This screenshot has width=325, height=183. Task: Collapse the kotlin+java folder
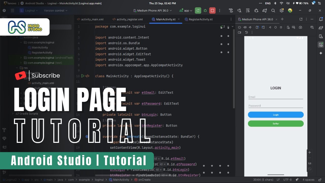pyautogui.click(x=17, y=37)
